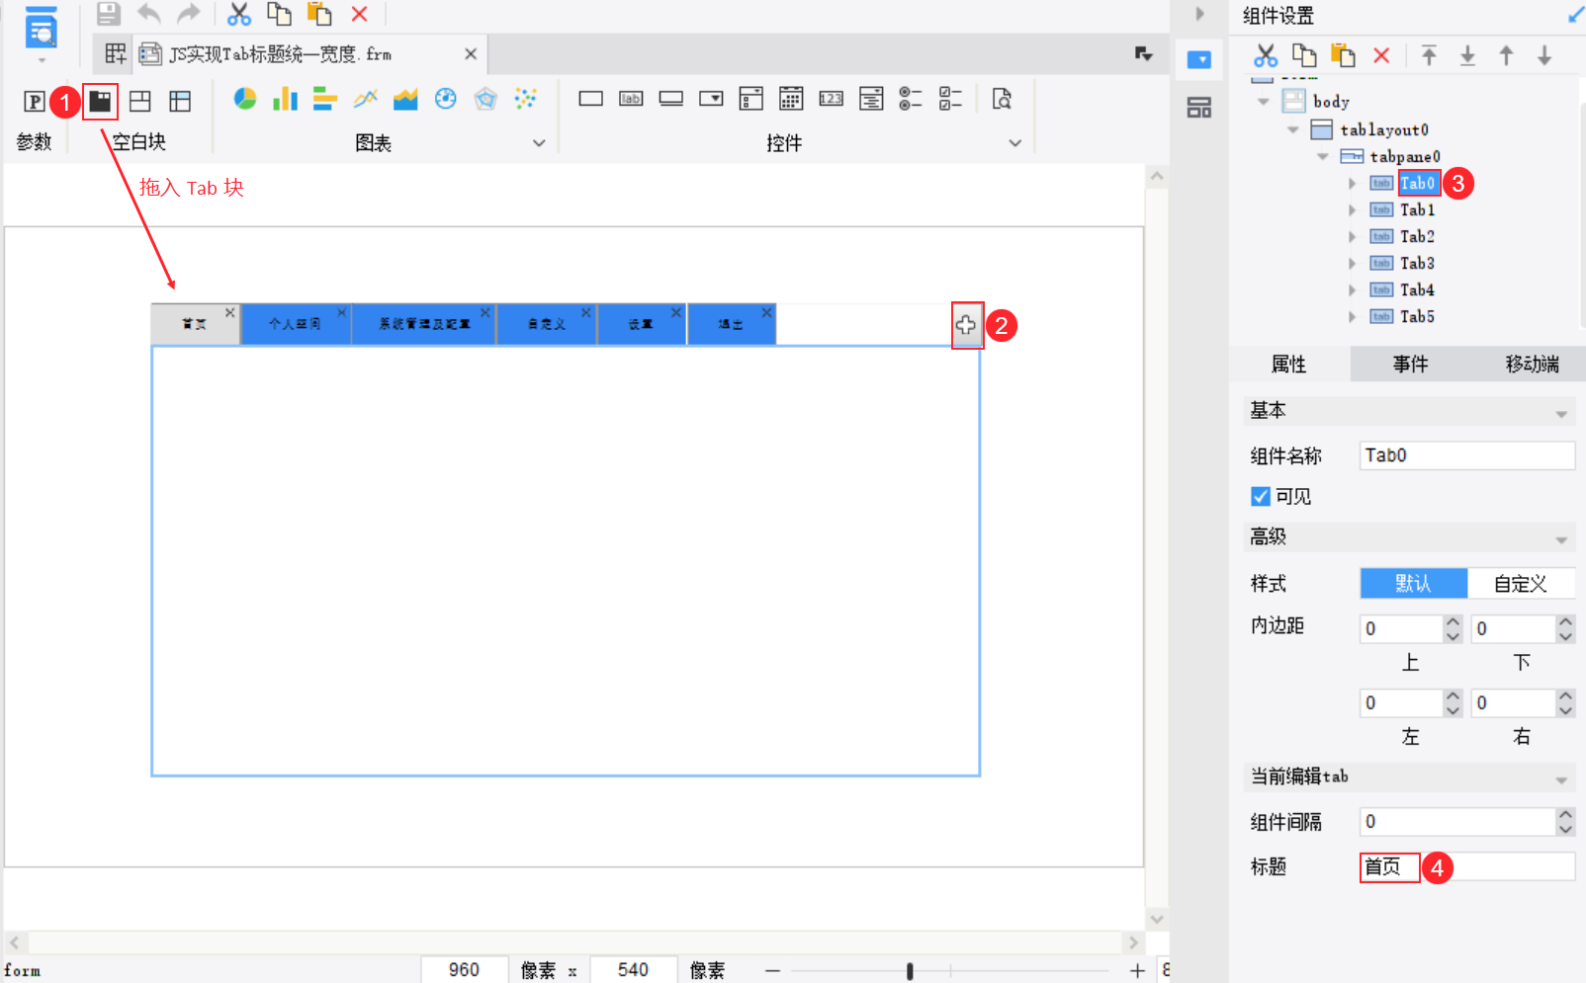Select the text box widget icon
Image resolution: width=1586 pixels, height=983 pixels.
(591, 99)
